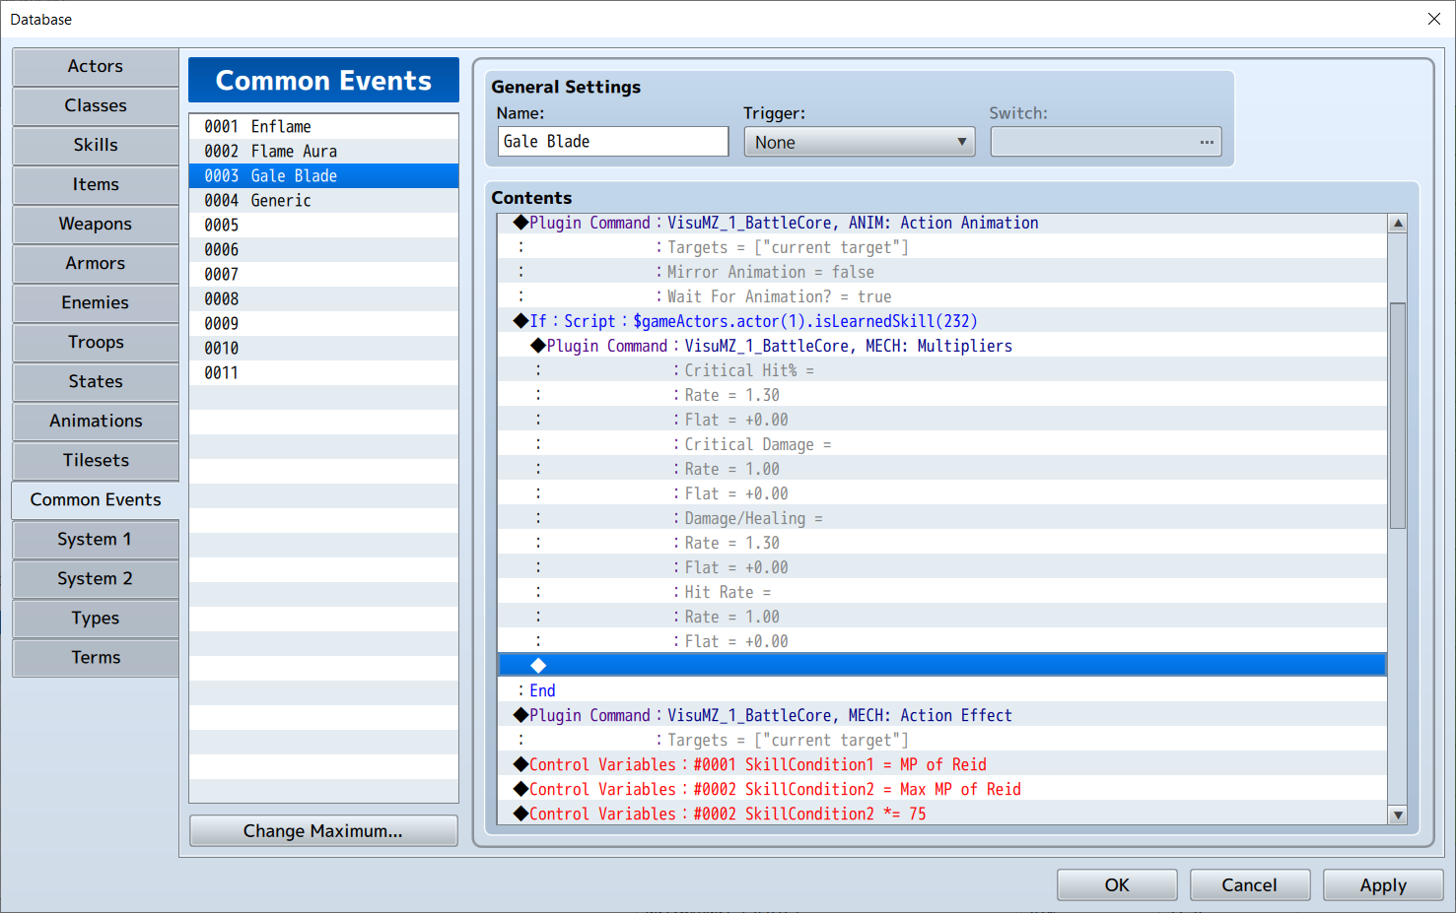Select empty common event 0006
Image resolution: width=1456 pixels, height=913 pixels.
pos(323,250)
